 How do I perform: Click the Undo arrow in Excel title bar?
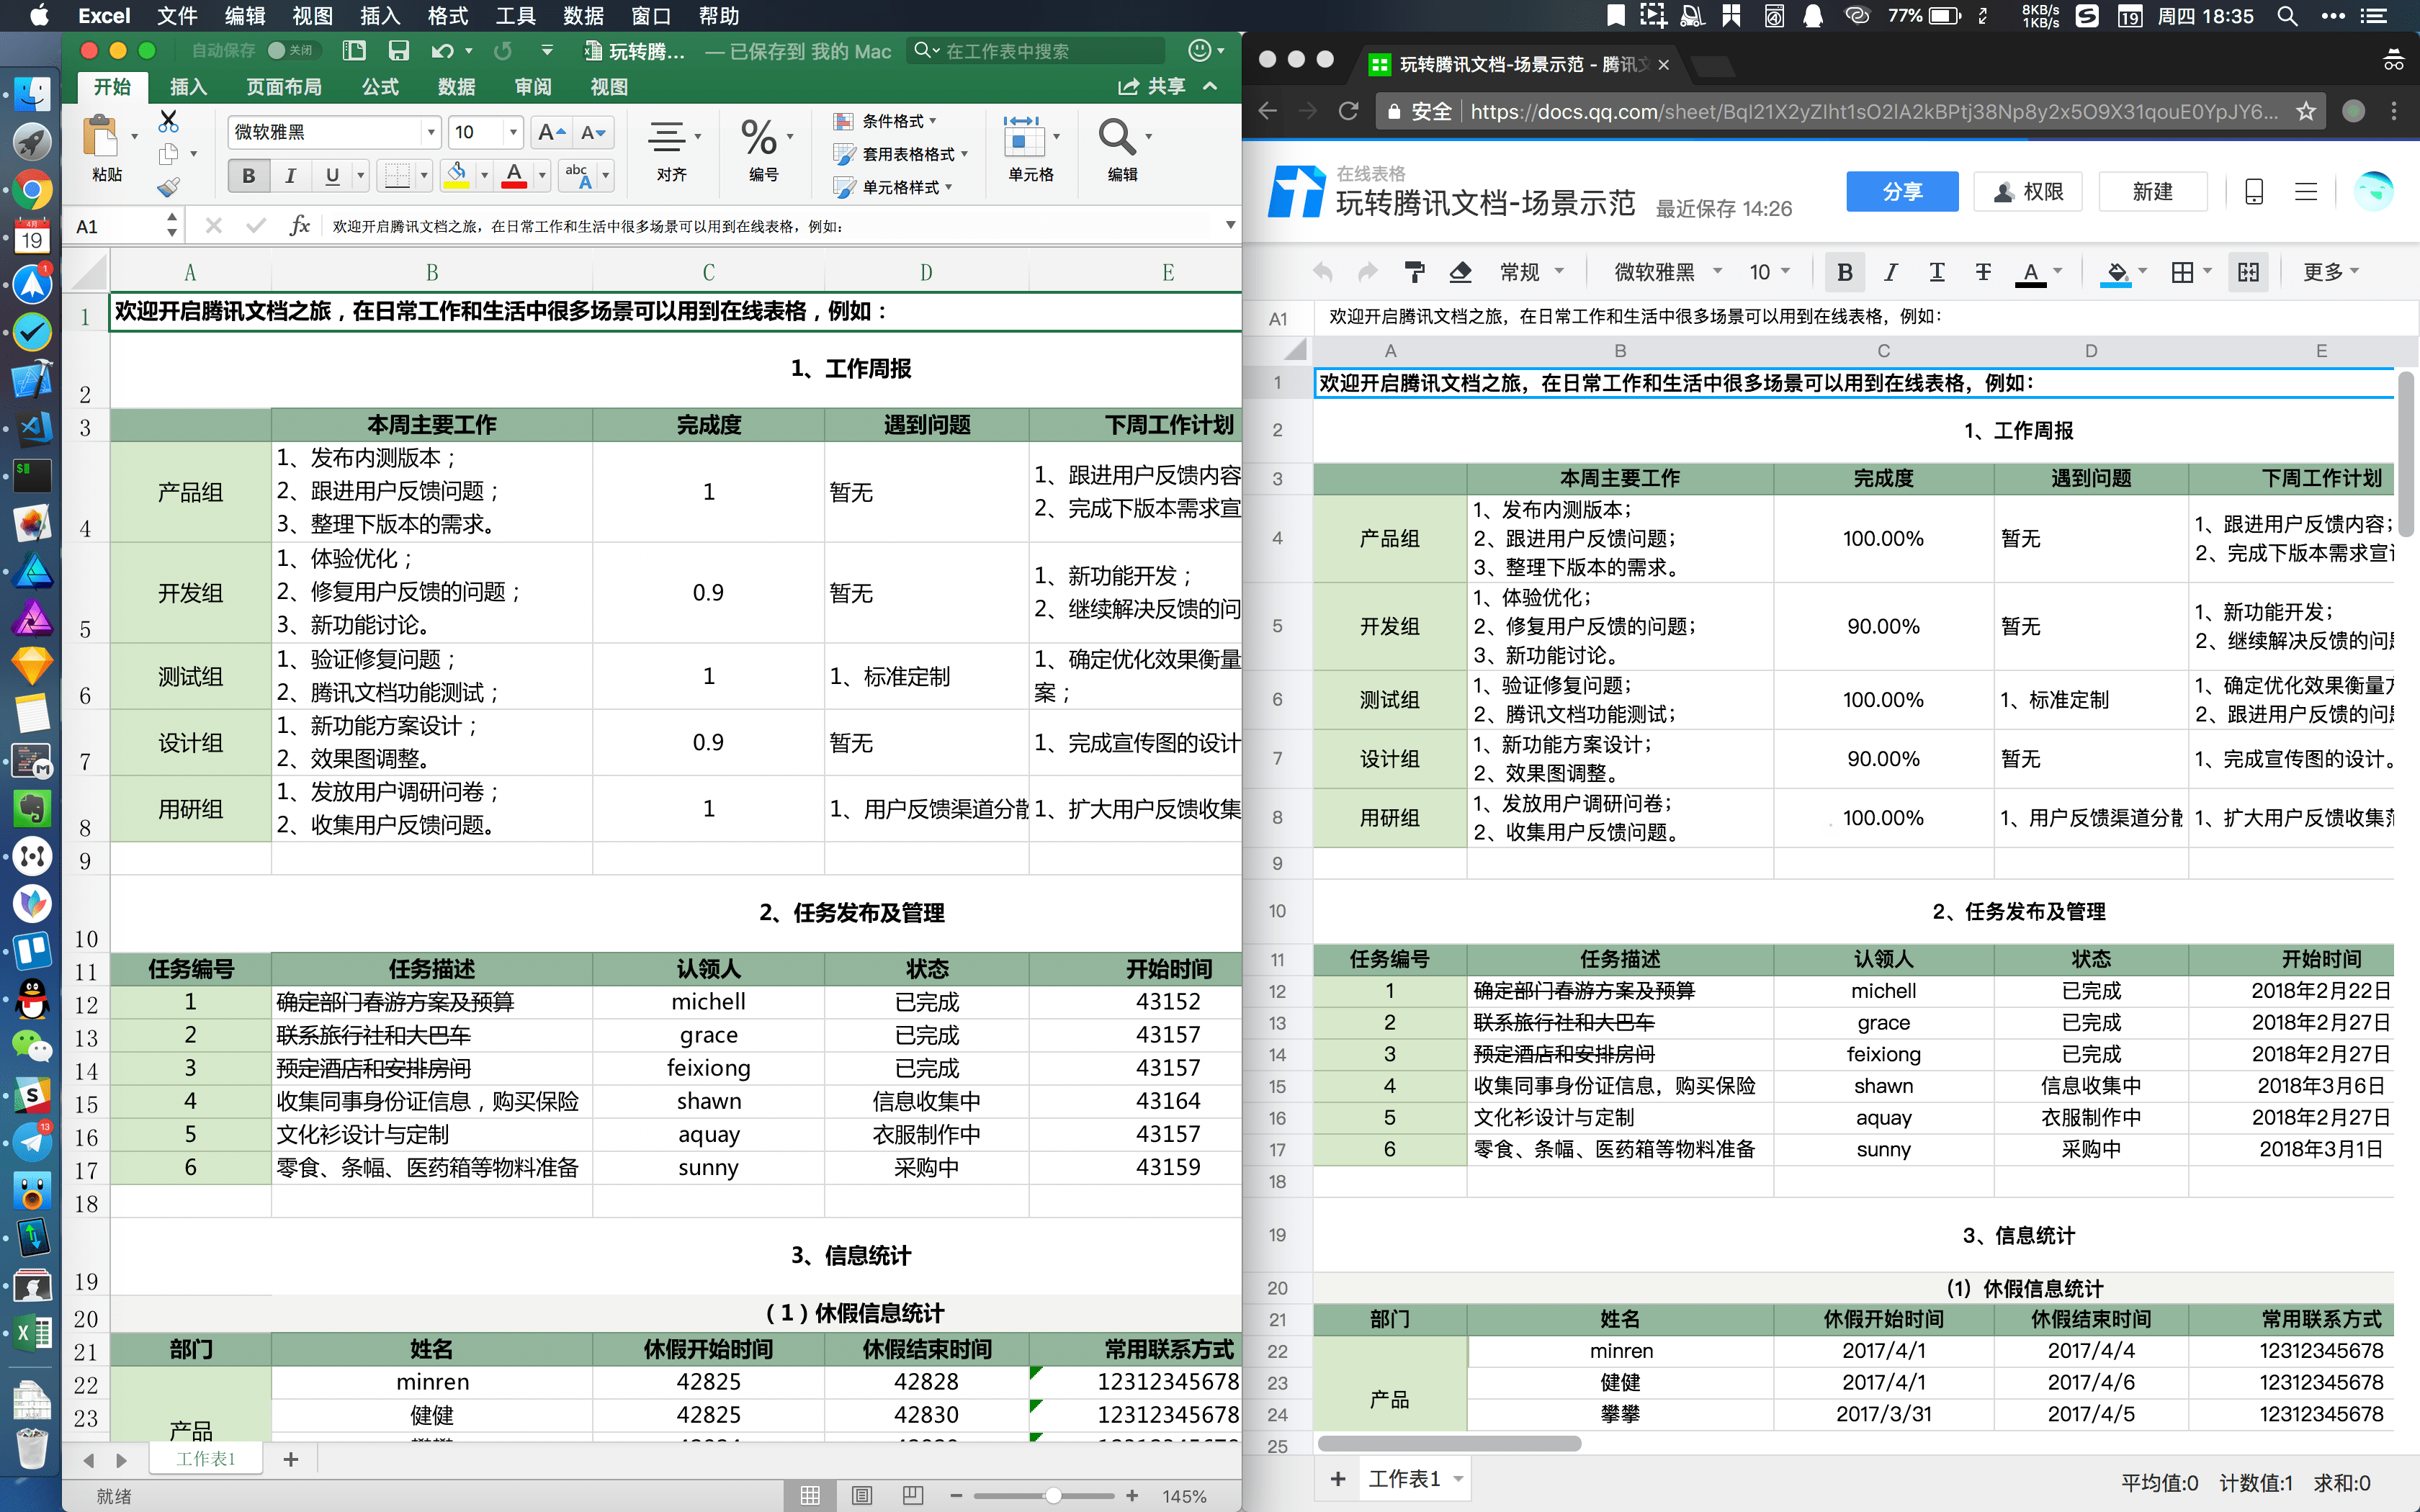tap(442, 51)
